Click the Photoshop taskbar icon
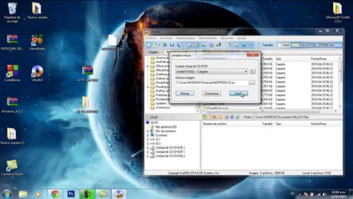The width and height of the screenshot is (353, 199). [71, 194]
